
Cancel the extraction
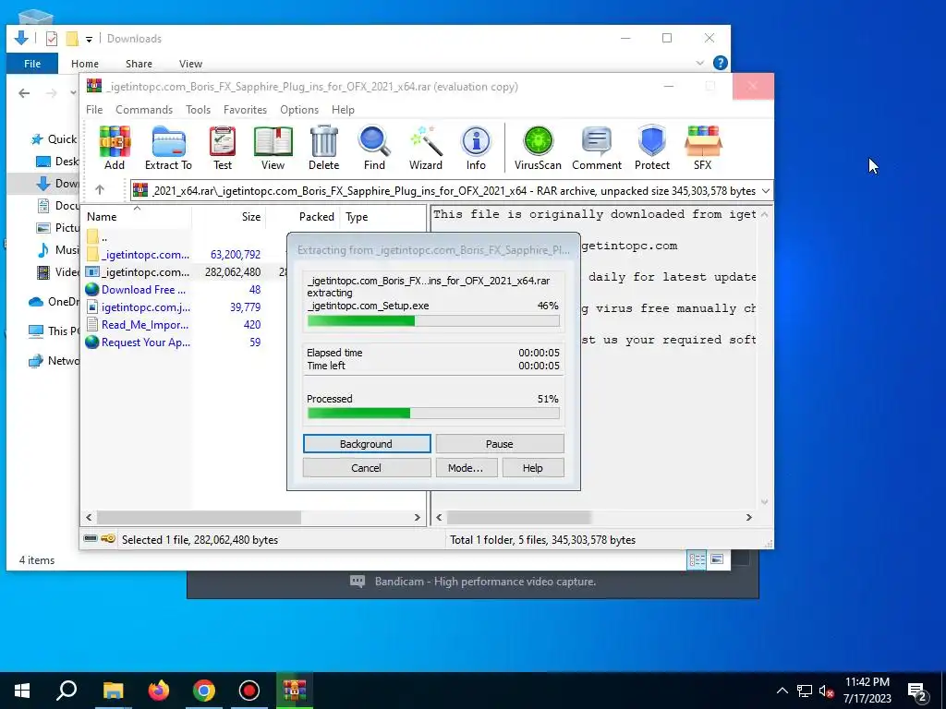(x=366, y=468)
